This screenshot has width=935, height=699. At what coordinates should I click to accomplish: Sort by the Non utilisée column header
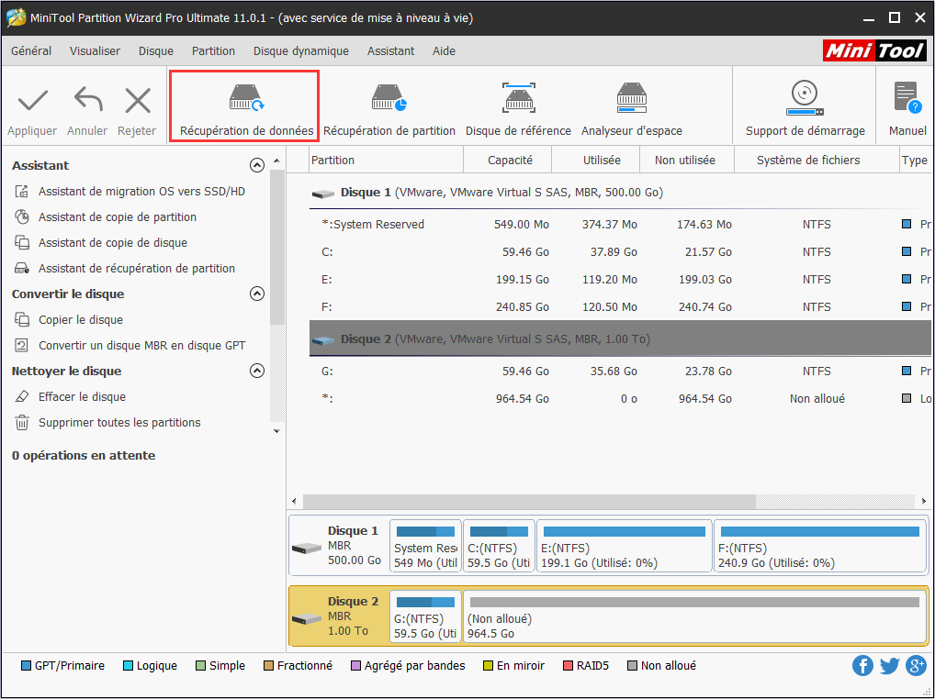click(x=687, y=161)
